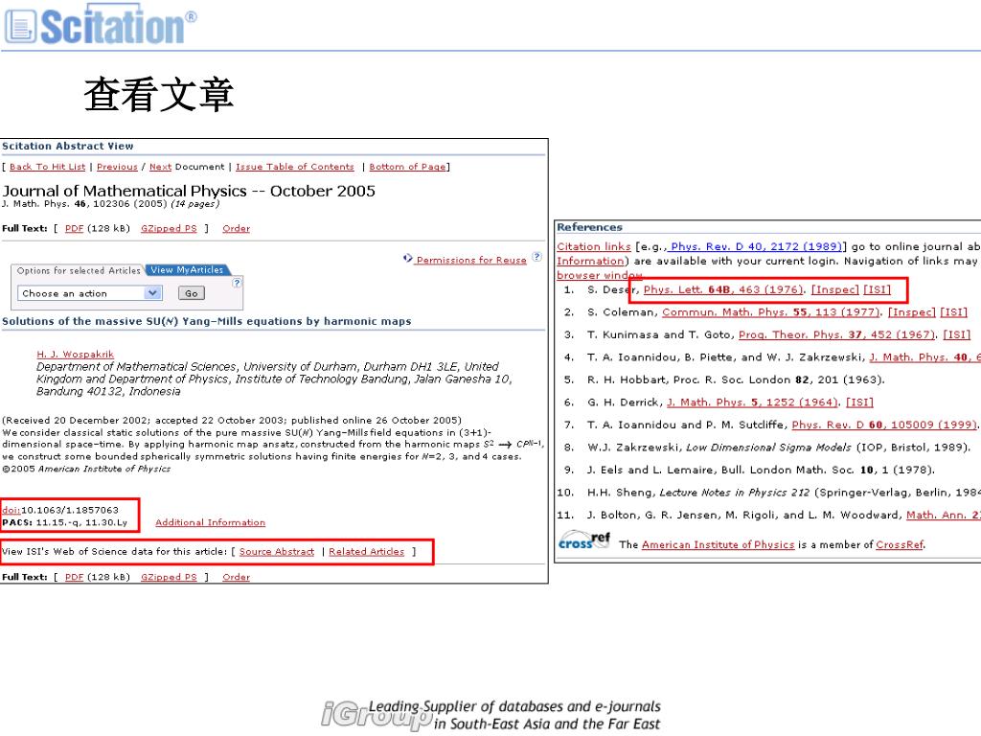Open J. Math. Phys. 5, 1252 (1964) reference
Viewport: 981px width, 736px height.
753,402
